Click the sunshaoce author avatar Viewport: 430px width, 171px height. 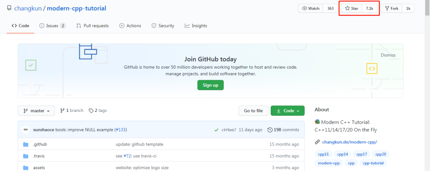tap(26, 130)
